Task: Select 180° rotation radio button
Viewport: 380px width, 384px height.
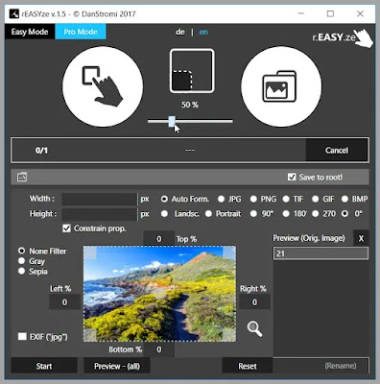Action: coord(286,213)
